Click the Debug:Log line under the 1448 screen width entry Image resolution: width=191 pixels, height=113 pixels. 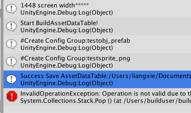(x=67, y=12)
